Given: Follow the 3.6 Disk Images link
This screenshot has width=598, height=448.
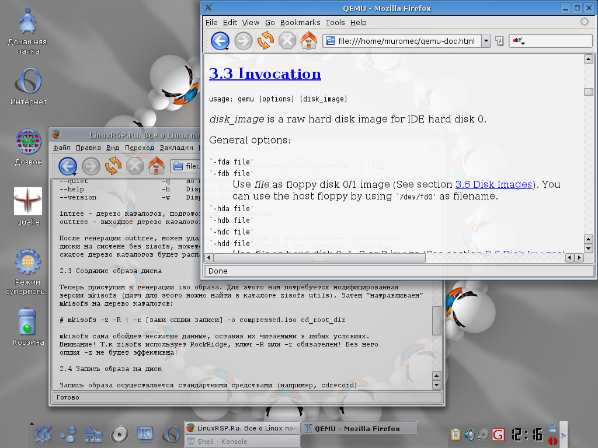Looking at the screenshot, I should click(493, 184).
